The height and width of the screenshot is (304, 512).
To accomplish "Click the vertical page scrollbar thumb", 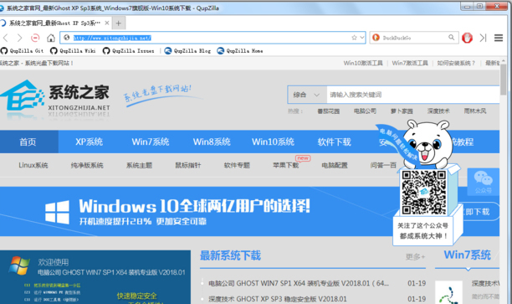I will (504, 79).
